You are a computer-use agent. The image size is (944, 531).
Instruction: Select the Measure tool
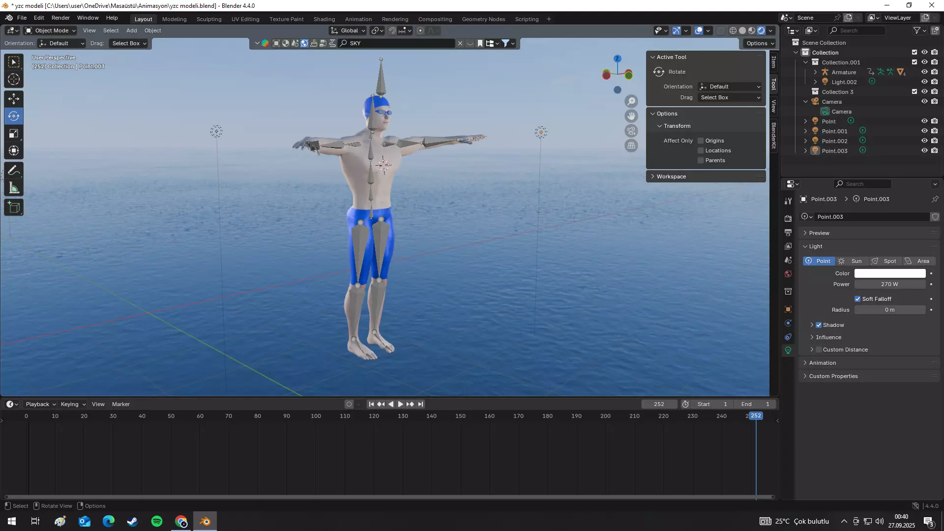pos(14,188)
